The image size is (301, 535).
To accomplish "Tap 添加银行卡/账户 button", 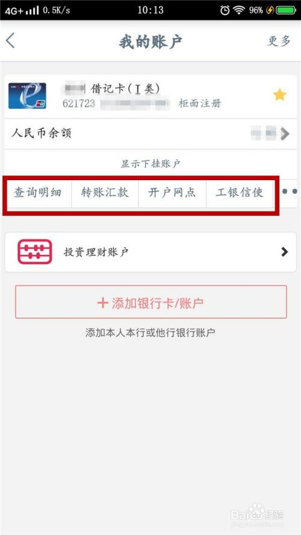I will click(x=151, y=302).
